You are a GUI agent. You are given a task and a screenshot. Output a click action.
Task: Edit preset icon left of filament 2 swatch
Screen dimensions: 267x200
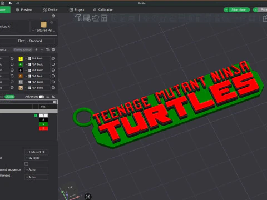coord(12,58)
